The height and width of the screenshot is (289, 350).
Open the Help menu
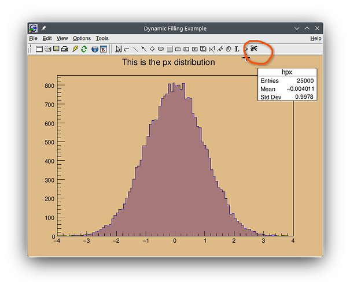[315, 38]
